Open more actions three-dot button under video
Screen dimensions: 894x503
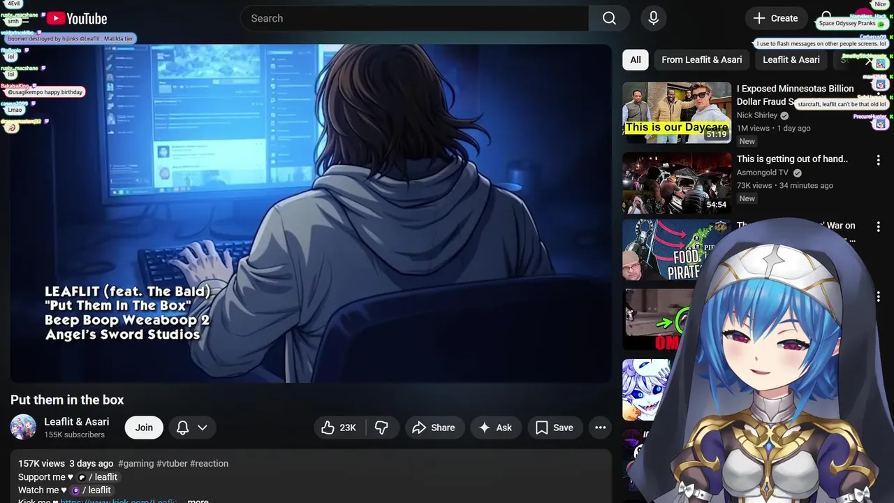[600, 428]
